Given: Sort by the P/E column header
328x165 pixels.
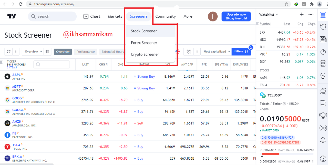Looking at the screenshot, I should [204, 65].
